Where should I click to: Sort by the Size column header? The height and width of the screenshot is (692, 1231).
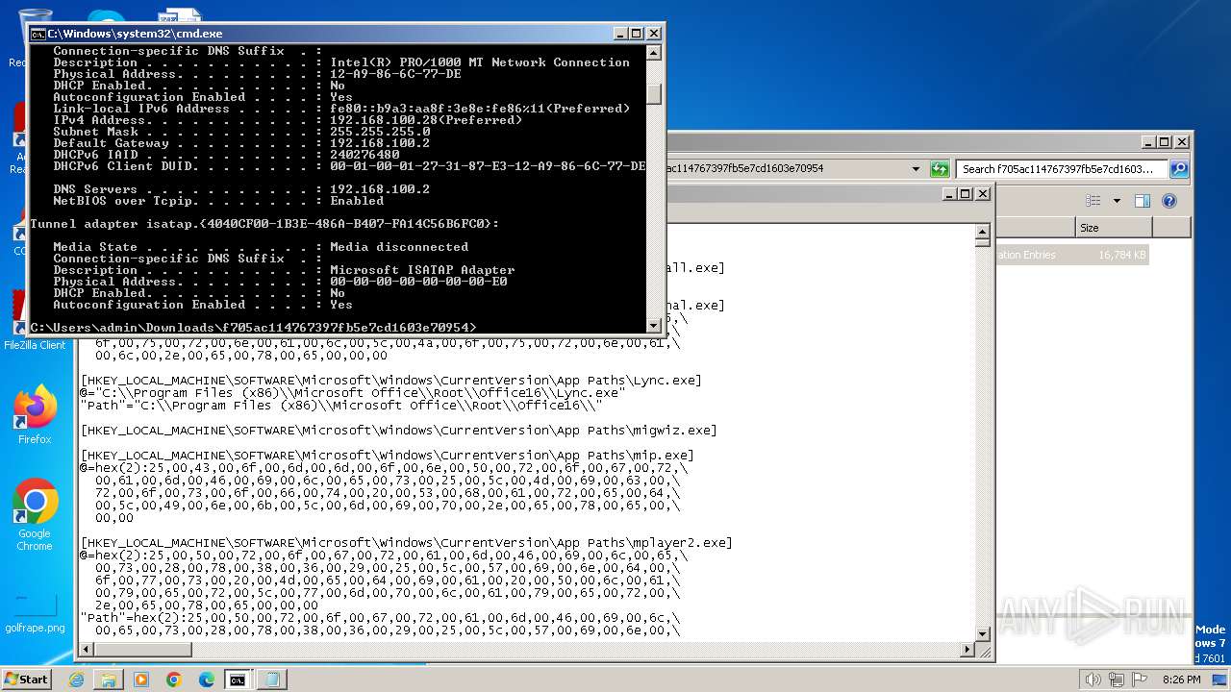click(x=1114, y=228)
